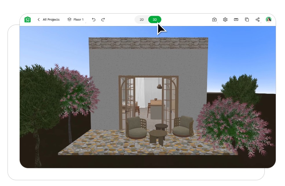Open the Floor 1 level selector
This screenshot has height=186, width=285.
[x=76, y=20]
